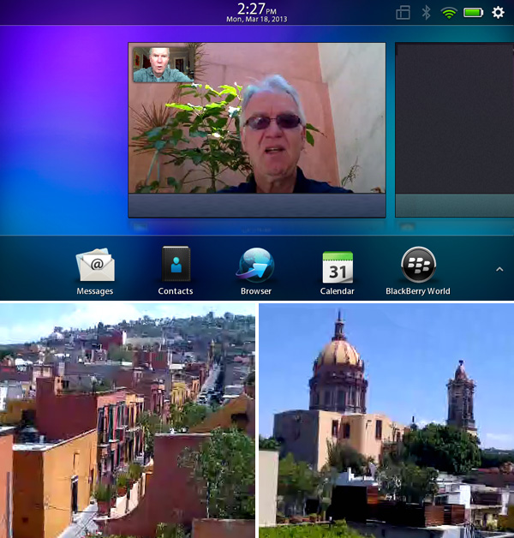This screenshot has width=514, height=538.
Task: Open the Browser globe icon
Action: 255,266
